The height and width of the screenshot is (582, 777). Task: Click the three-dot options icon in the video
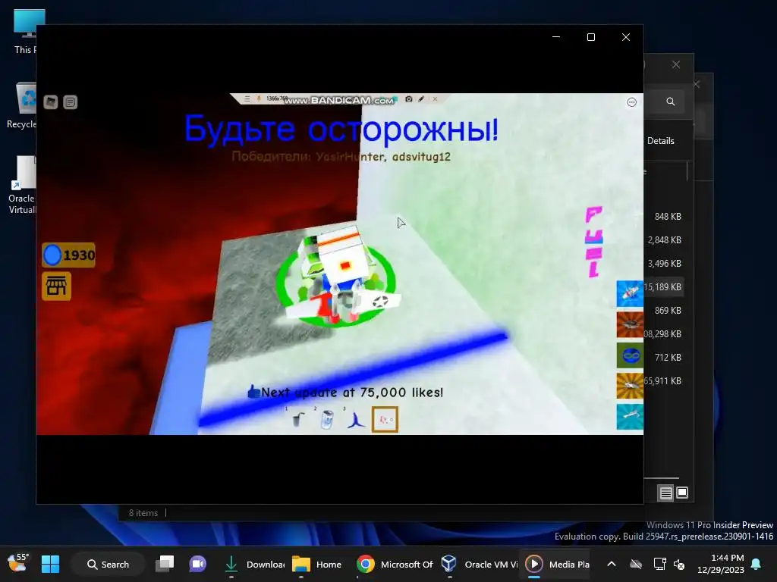[632, 102]
